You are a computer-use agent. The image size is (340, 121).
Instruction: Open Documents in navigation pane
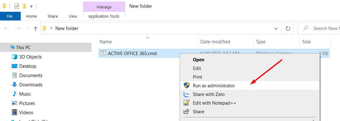coord(31,76)
